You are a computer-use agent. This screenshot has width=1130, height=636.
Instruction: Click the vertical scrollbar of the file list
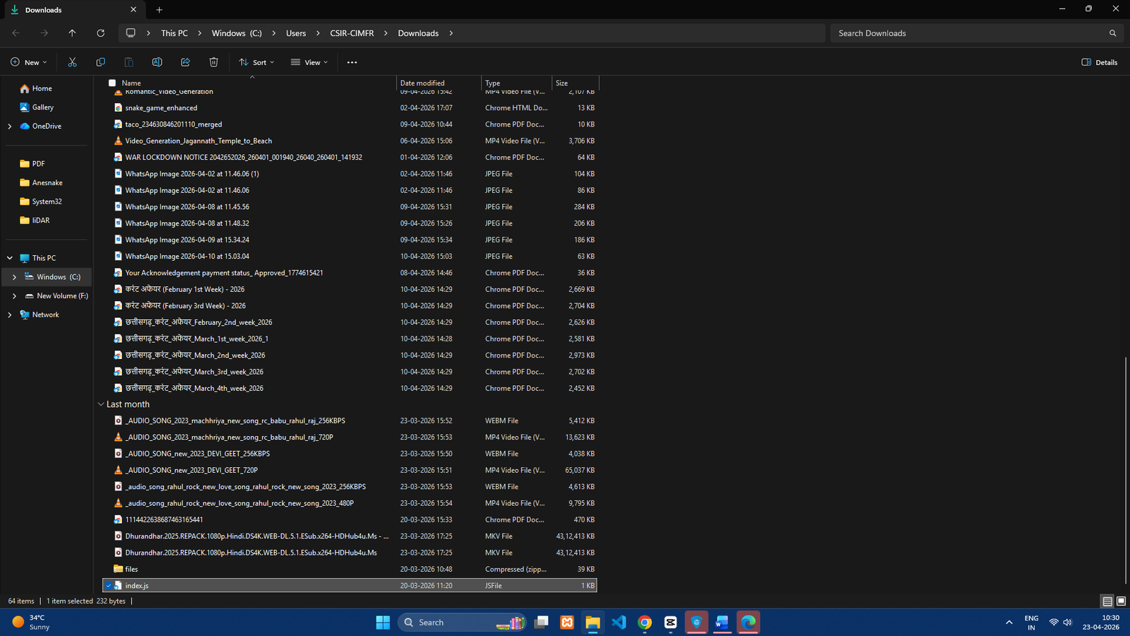pyautogui.click(x=1126, y=471)
